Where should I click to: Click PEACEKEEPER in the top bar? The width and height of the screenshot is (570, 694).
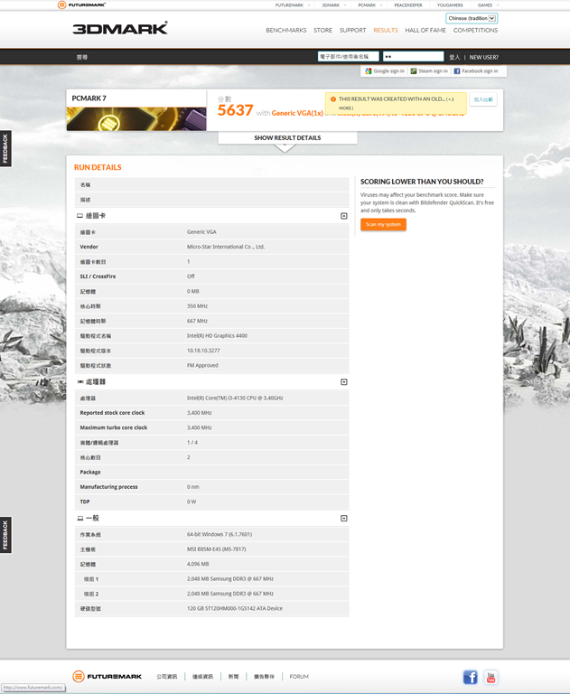408,5
